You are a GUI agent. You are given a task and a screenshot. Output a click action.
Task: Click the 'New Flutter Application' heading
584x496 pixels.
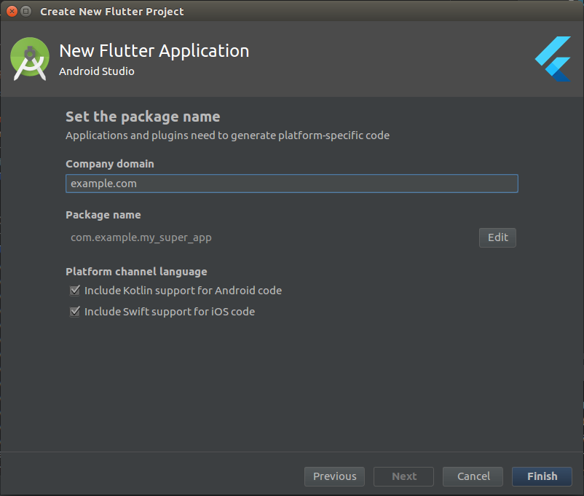click(154, 51)
